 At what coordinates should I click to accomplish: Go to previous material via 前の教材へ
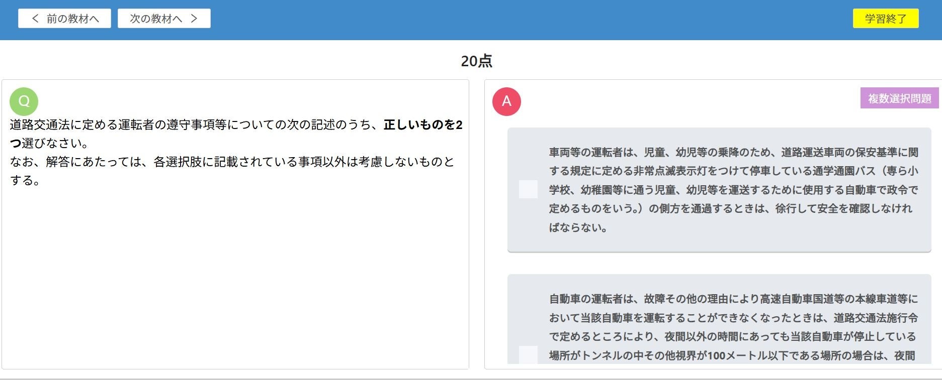click(64, 19)
